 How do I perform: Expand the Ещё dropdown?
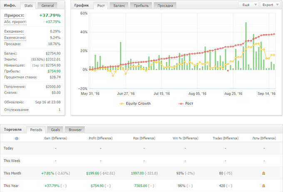[x=248, y=5]
